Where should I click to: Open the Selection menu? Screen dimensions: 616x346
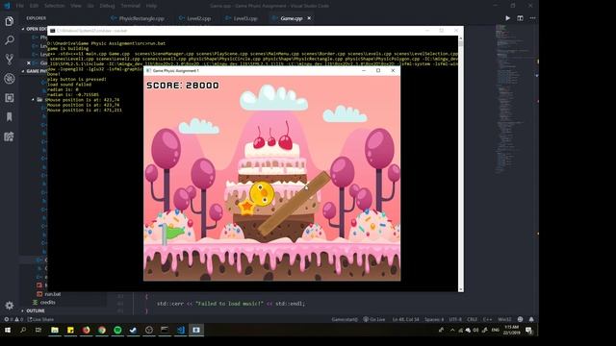[x=55, y=6]
